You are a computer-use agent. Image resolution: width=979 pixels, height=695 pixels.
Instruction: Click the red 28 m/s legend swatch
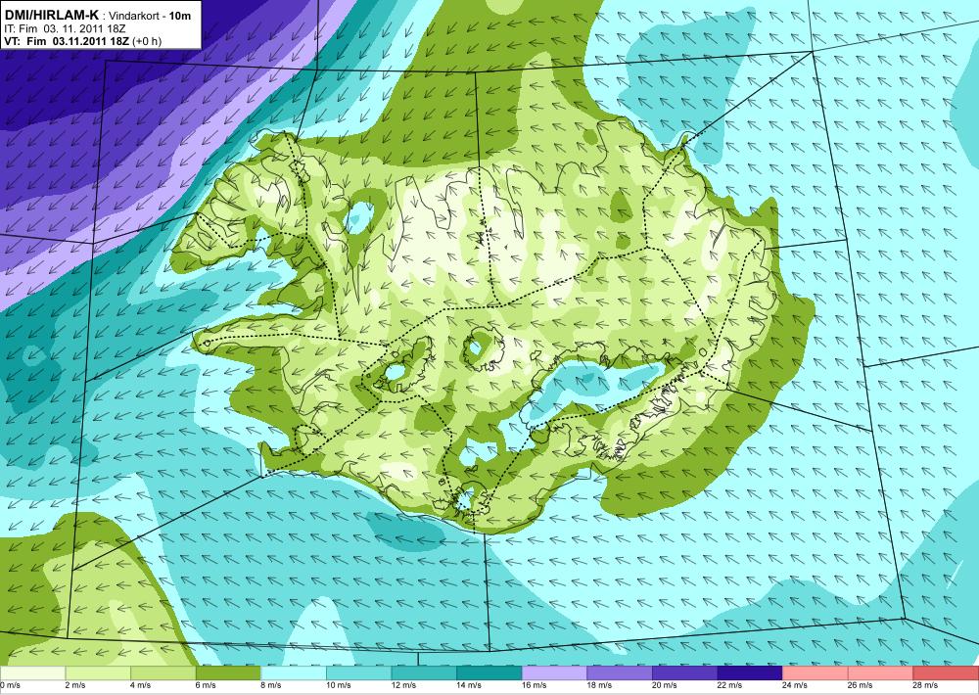946,673
